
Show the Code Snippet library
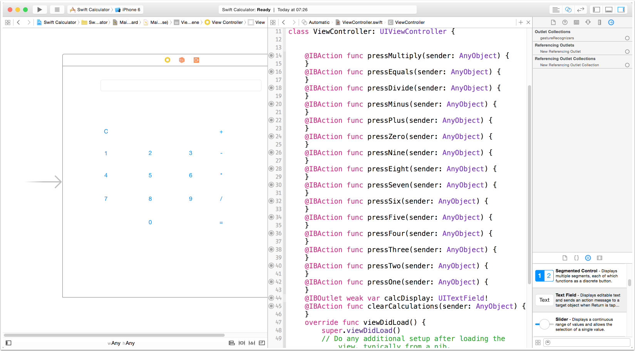click(576, 258)
